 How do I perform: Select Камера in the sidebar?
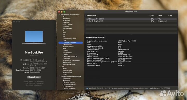pyautogui.click(x=65, y=51)
